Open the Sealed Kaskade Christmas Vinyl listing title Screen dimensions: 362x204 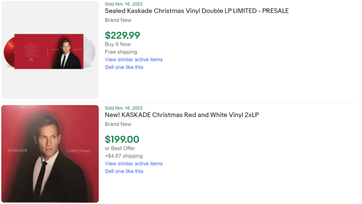click(x=197, y=11)
